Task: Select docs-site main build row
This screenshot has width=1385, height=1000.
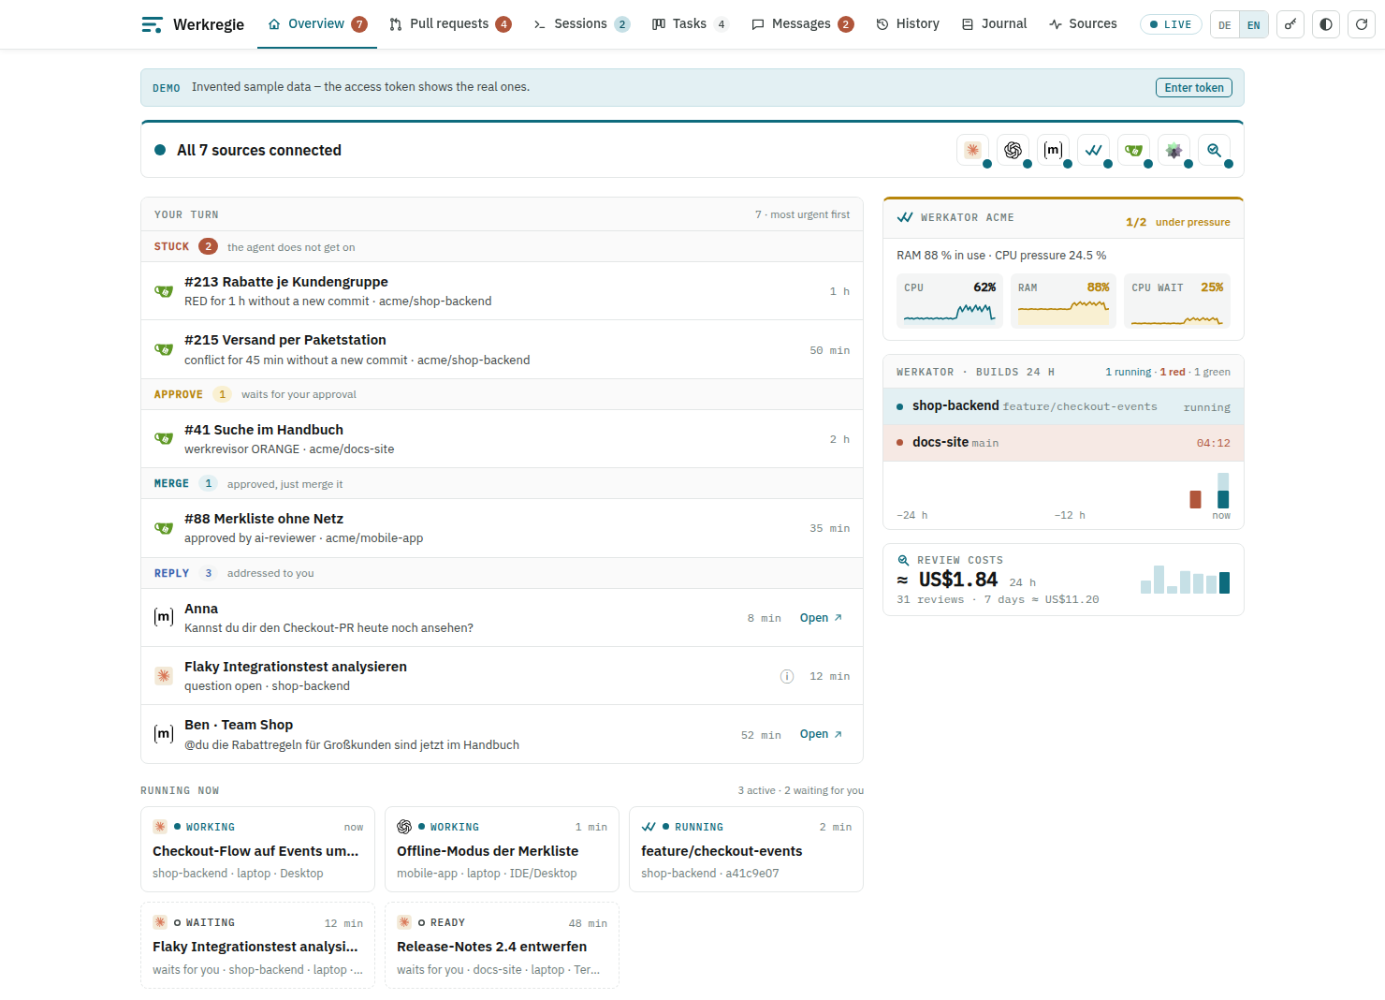Action: click(1063, 442)
